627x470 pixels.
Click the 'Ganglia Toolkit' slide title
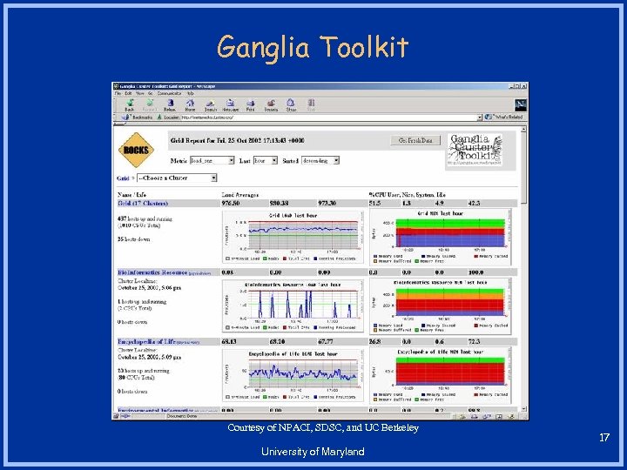click(313, 47)
